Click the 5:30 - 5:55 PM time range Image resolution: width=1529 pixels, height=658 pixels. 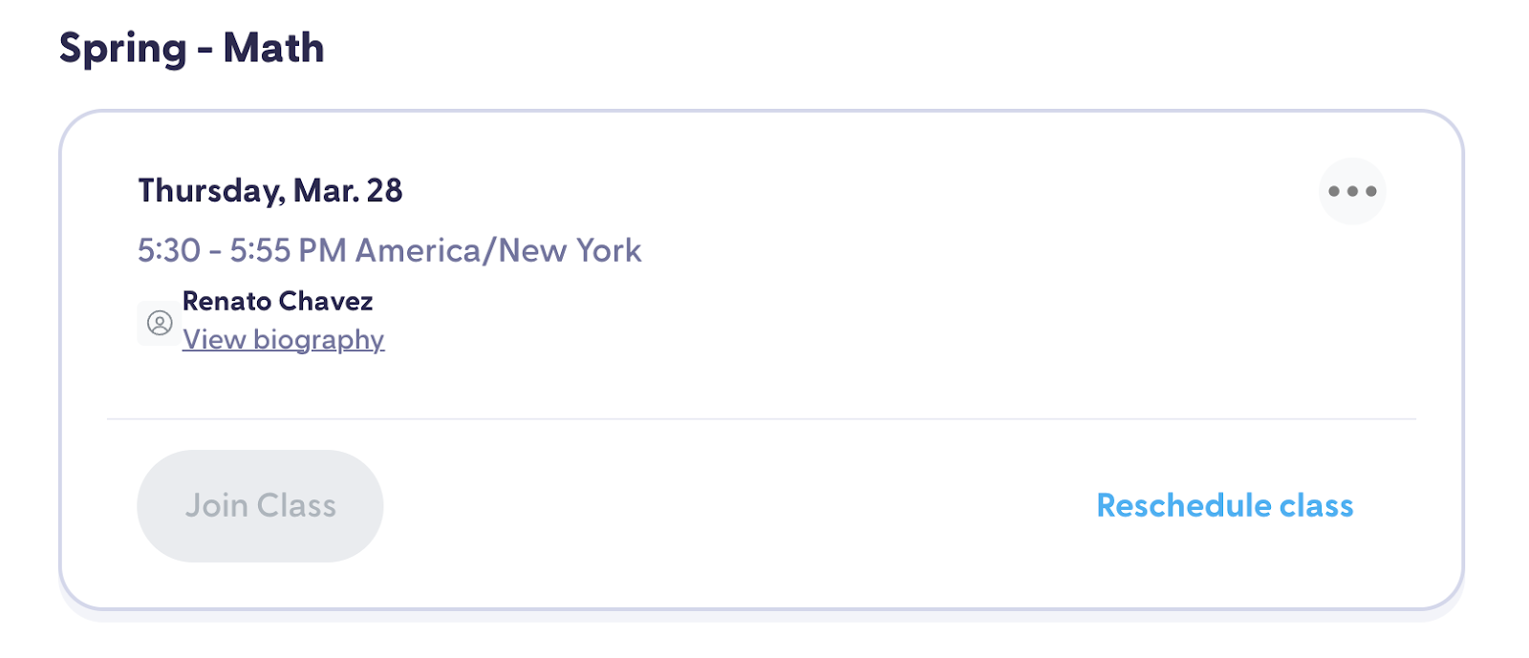point(242,250)
